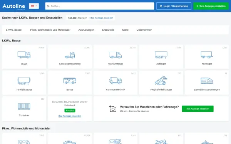Click the 'Pkws, Wohnmobile und Motorräder' section heading
Screen dimensions: 231x144
26,128
